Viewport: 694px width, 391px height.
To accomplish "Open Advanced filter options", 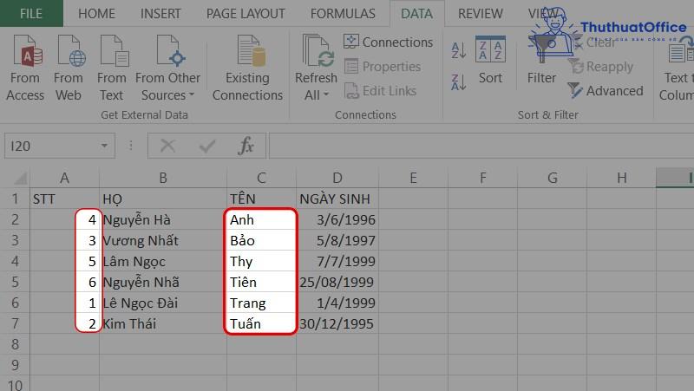I will [x=606, y=91].
